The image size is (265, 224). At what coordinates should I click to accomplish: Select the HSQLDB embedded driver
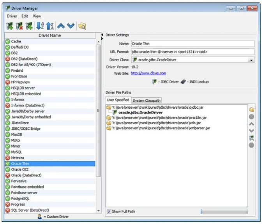point(50,94)
